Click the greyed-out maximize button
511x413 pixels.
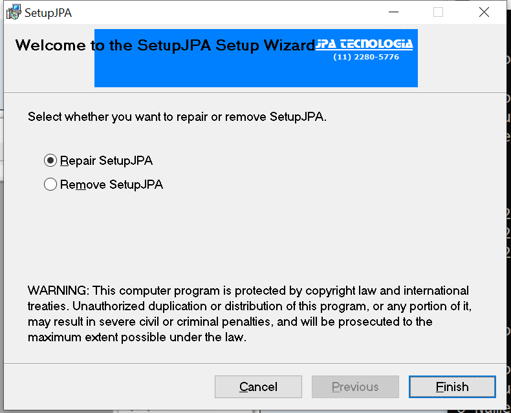click(x=438, y=12)
